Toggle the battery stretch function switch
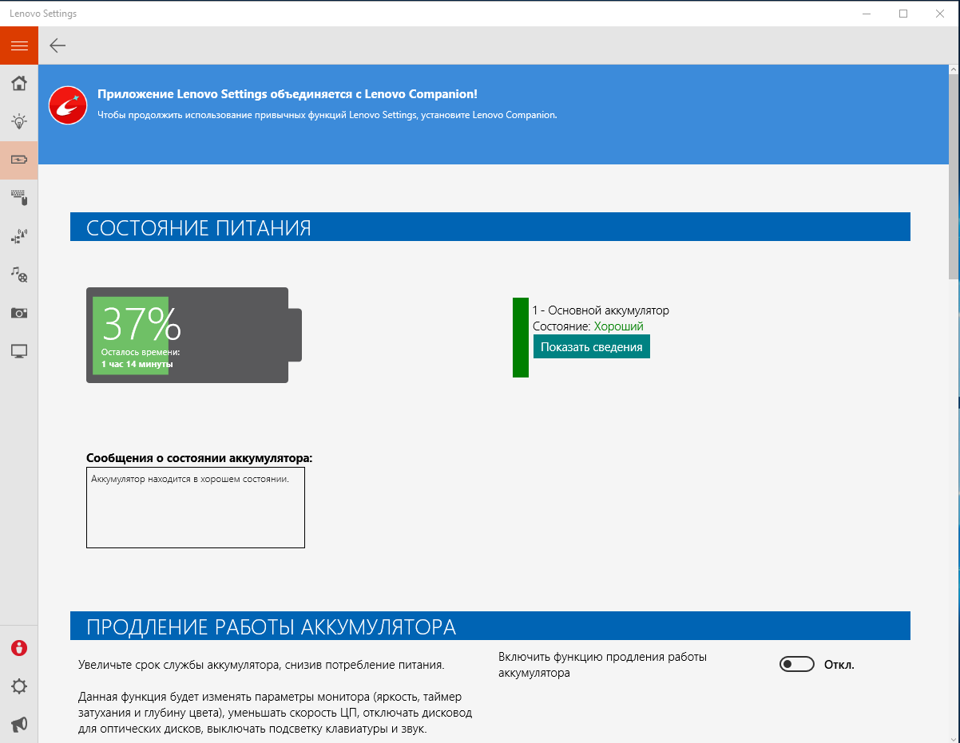The width and height of the screenshot is (960, 743). (x=796, y=664)
